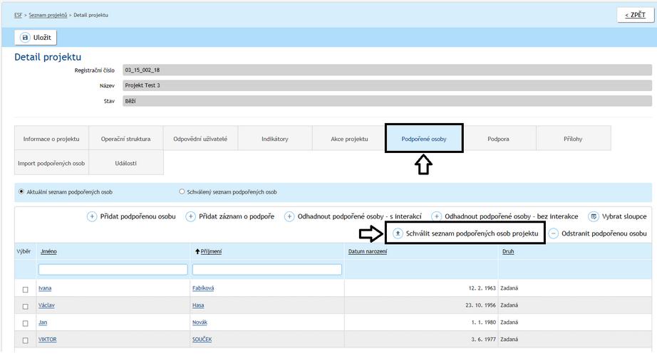Viewport: 657px width, 358px height.
Task: Open the VIKTOR first-name link
Action: pos(47,339)
